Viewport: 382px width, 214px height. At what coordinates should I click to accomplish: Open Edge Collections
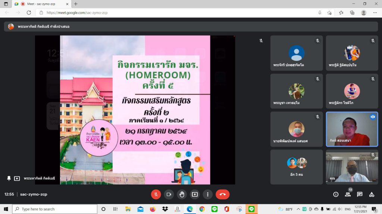coord(352,13)
